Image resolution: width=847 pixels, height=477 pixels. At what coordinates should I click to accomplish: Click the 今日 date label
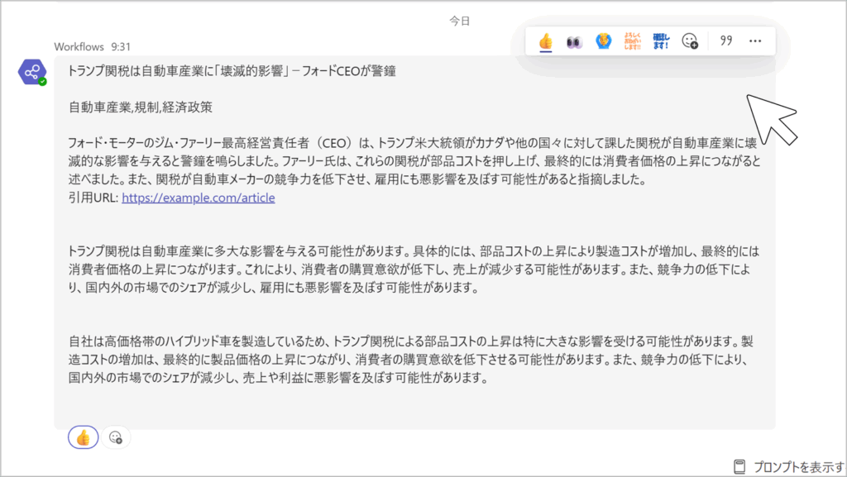460,21
